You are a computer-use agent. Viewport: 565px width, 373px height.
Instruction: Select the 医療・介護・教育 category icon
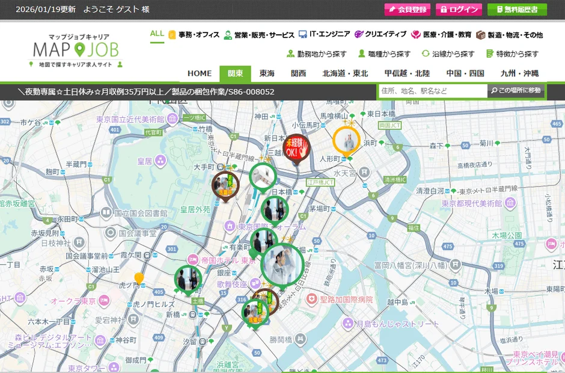pyautogui.click(x=415, y=34)
